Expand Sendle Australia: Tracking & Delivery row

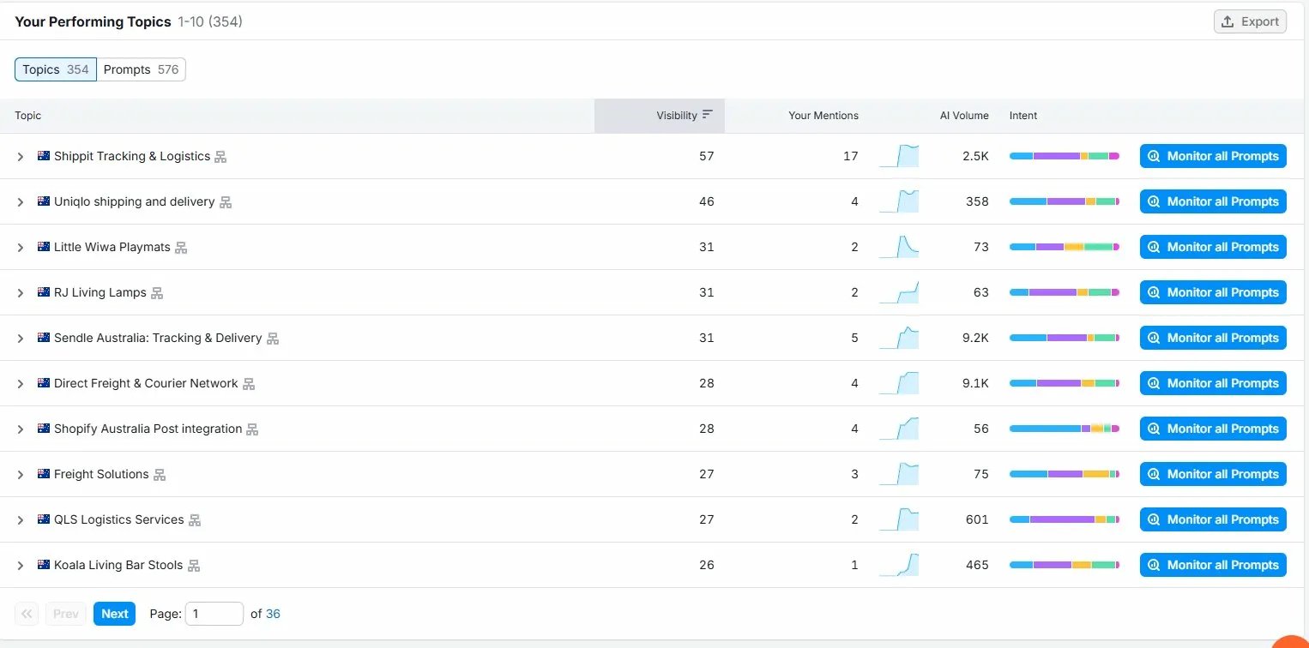click(x=21, y=339)
